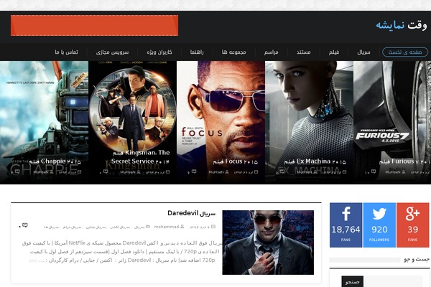Click MuHseN author on Focus slide
The image size is (431, 287).
click(215, 172)
